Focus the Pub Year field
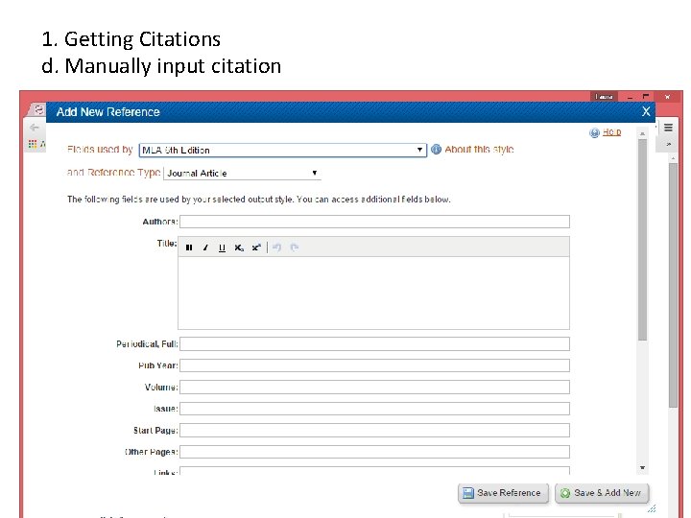The image size is (691, 518). click(374, 365)
